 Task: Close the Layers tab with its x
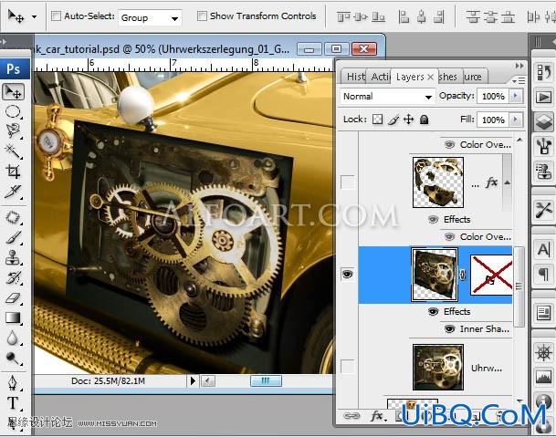point(431,77)
